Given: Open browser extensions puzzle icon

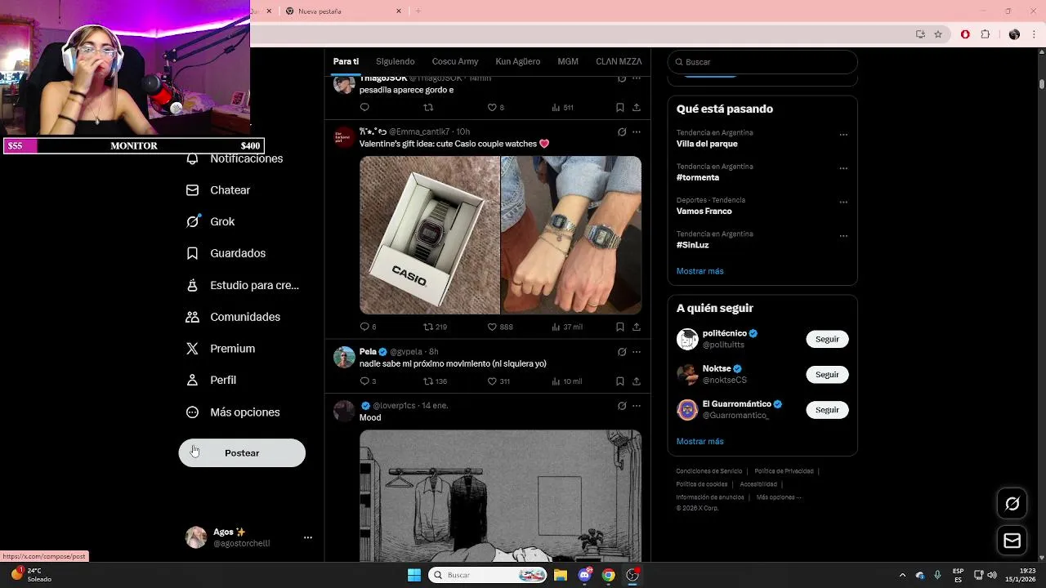Looking at the screenshot, I should 985,34.
